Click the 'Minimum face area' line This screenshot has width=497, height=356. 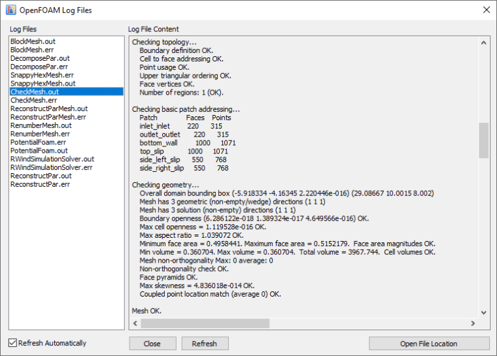288,244
